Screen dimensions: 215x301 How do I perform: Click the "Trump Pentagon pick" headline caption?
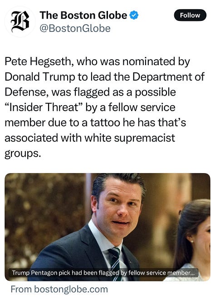[x=103, y=273]
